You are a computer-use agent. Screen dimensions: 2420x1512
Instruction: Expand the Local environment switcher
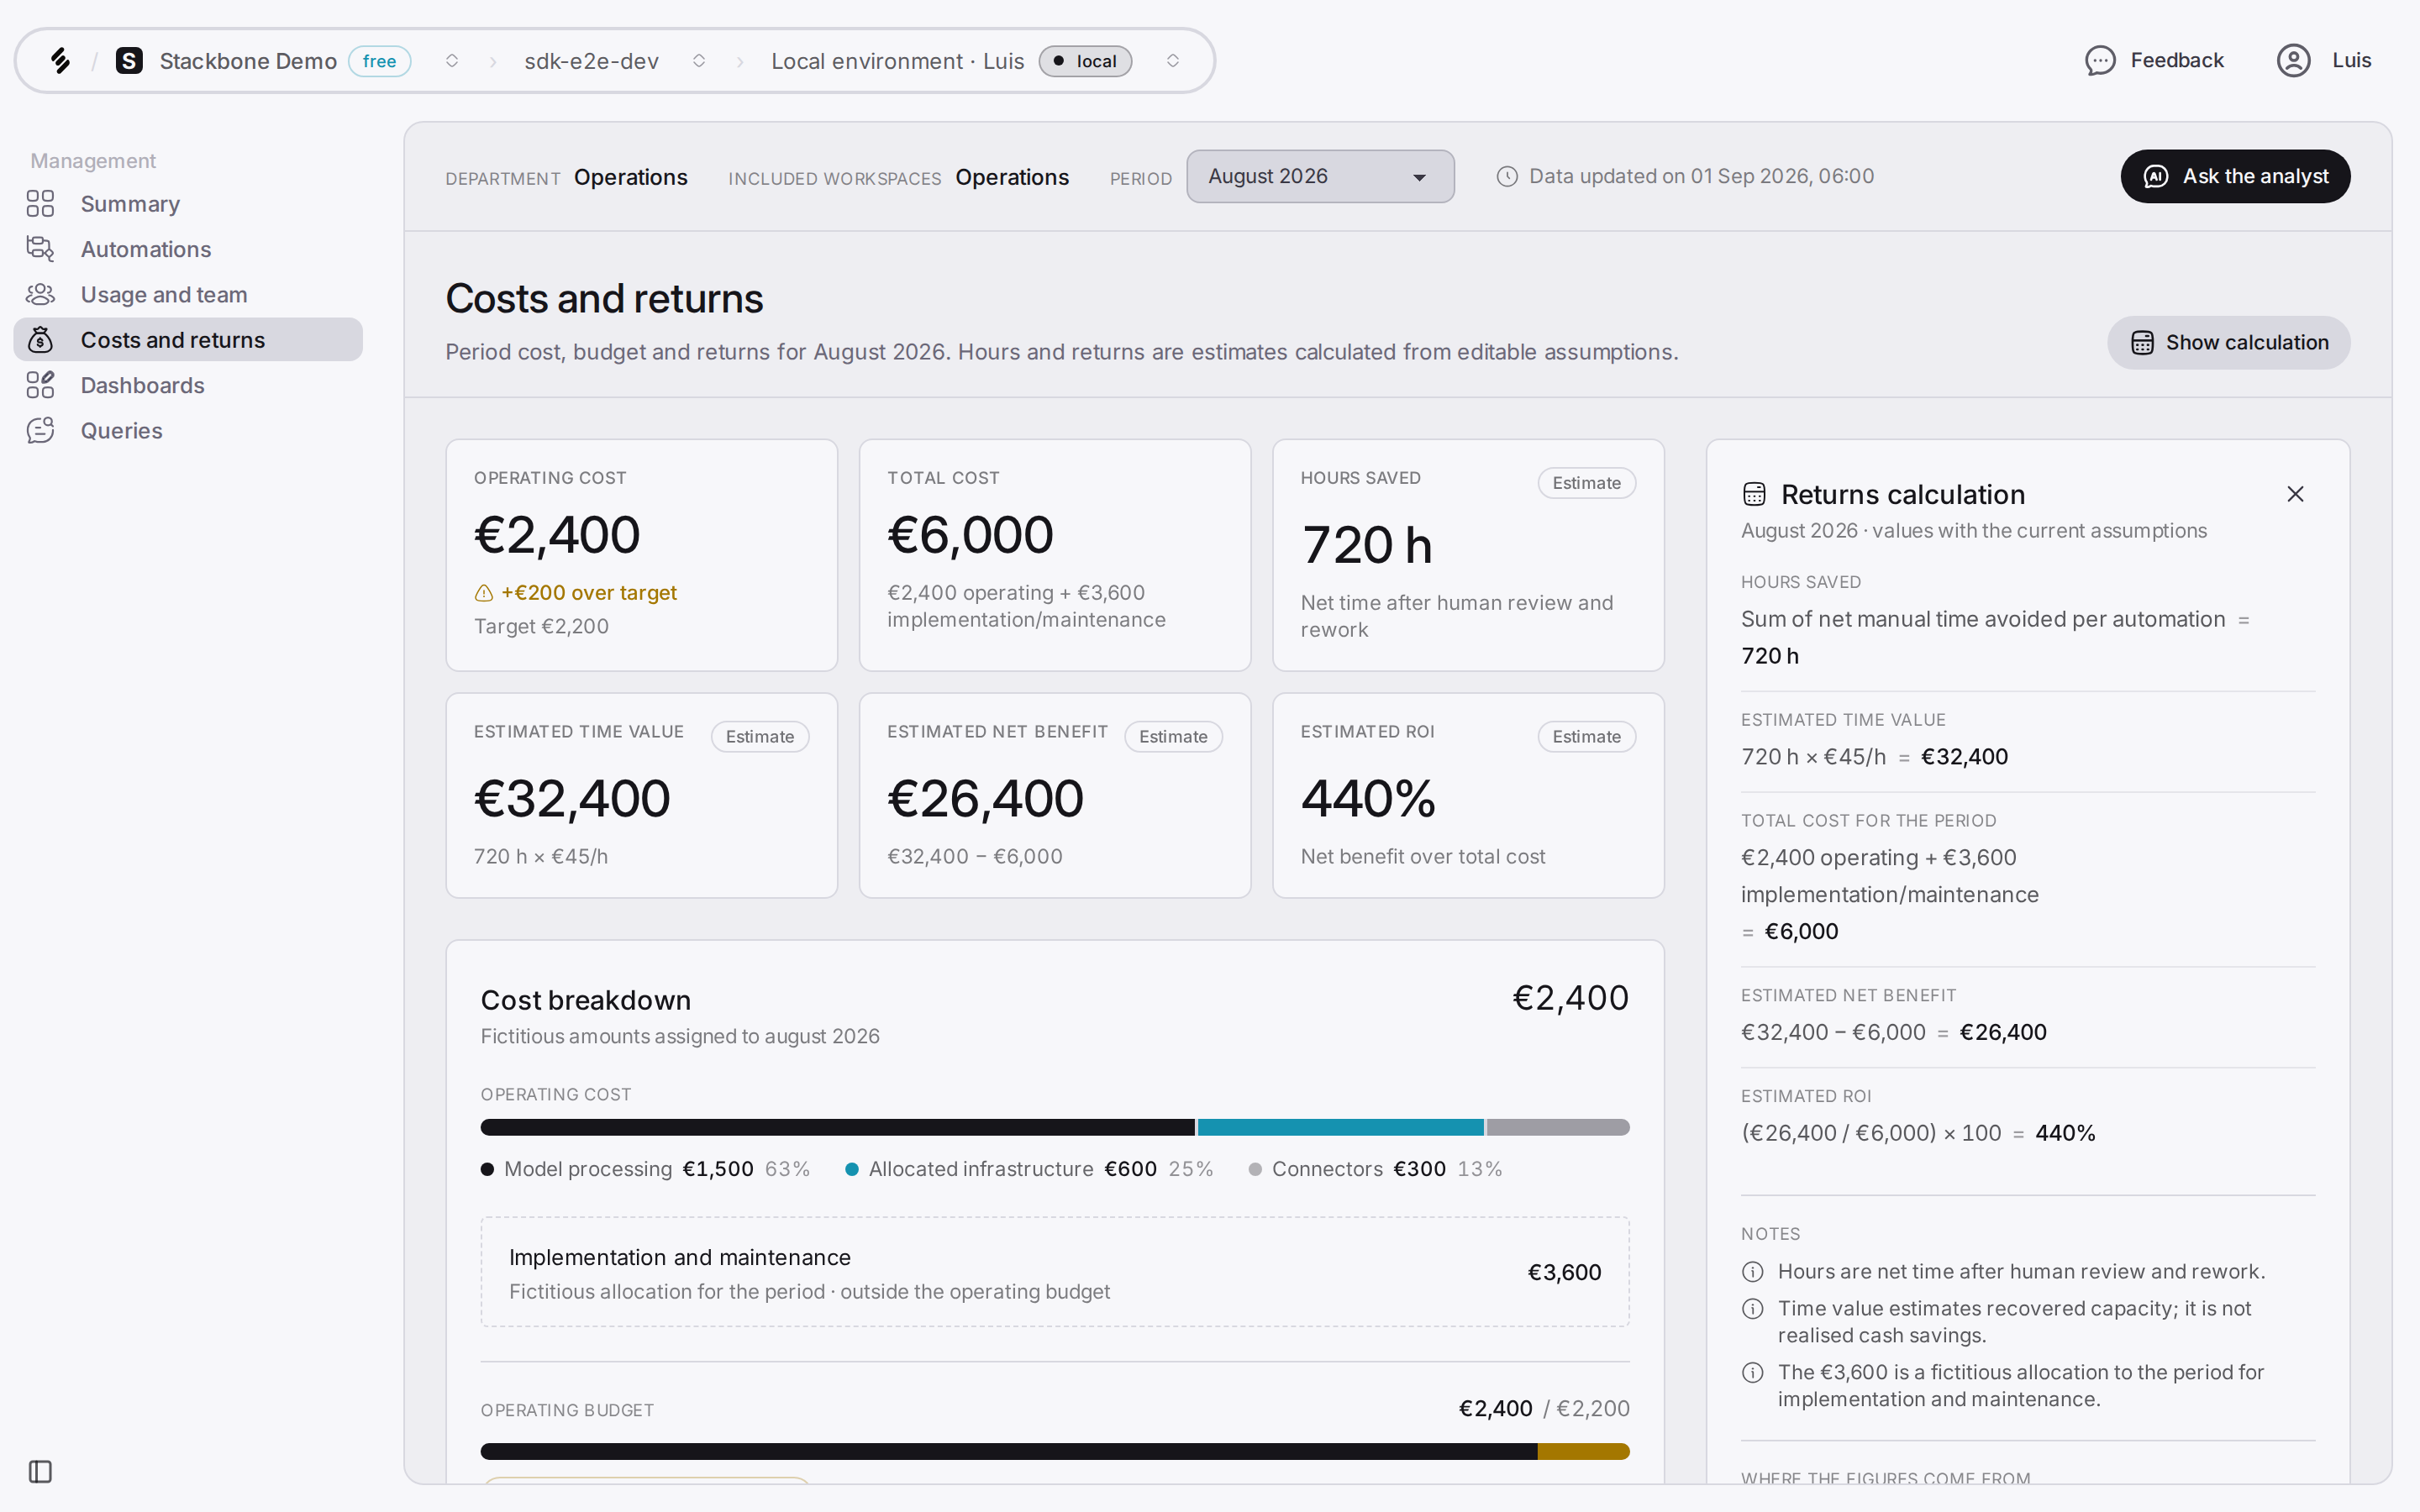(1173, 61)
